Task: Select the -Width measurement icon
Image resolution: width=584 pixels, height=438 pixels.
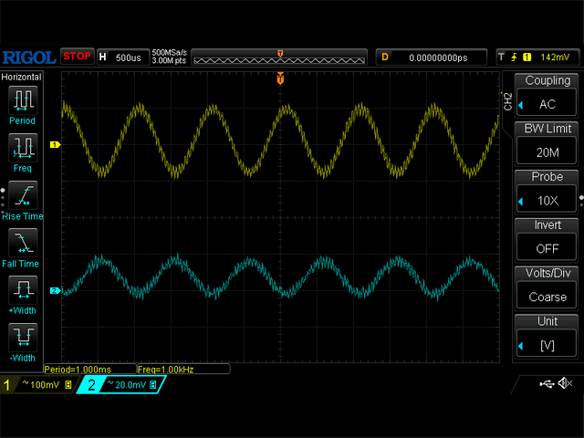Action: 23,340
